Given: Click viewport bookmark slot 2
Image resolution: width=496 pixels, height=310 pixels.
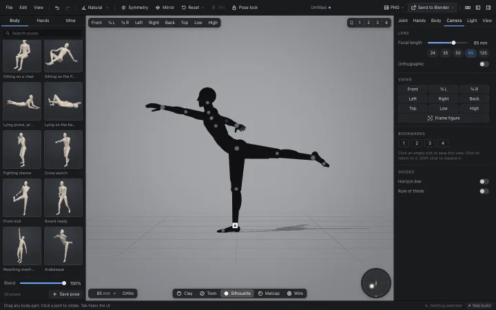Looking at the screenshot, I should click(368, 23).
